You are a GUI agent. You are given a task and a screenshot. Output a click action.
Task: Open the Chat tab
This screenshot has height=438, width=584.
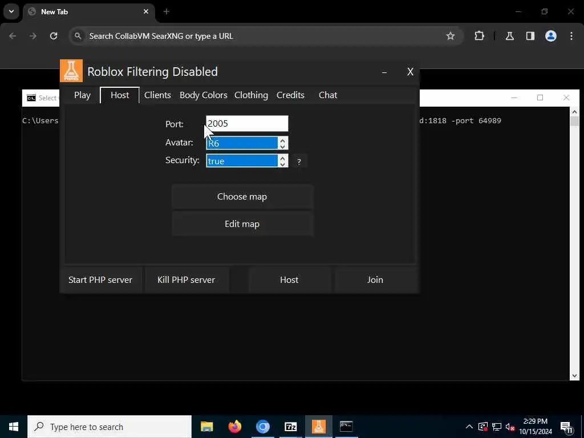328,95
